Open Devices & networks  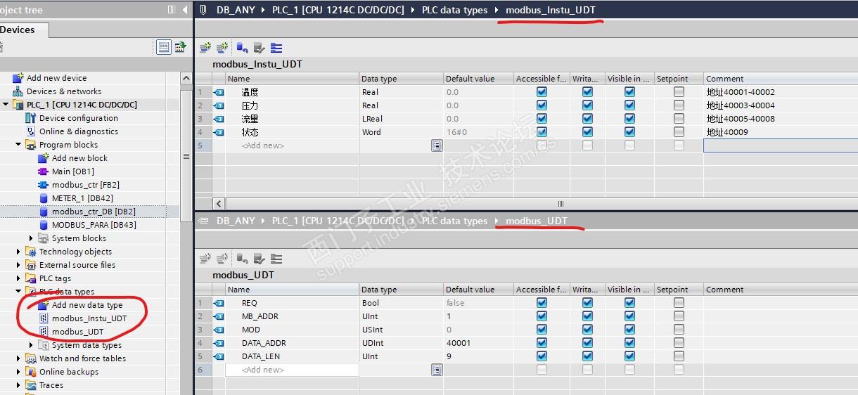coord(63,91)
